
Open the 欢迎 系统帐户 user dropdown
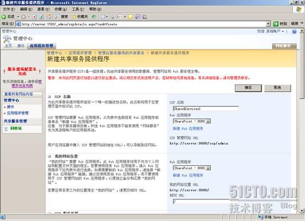(x=270, y=31)
